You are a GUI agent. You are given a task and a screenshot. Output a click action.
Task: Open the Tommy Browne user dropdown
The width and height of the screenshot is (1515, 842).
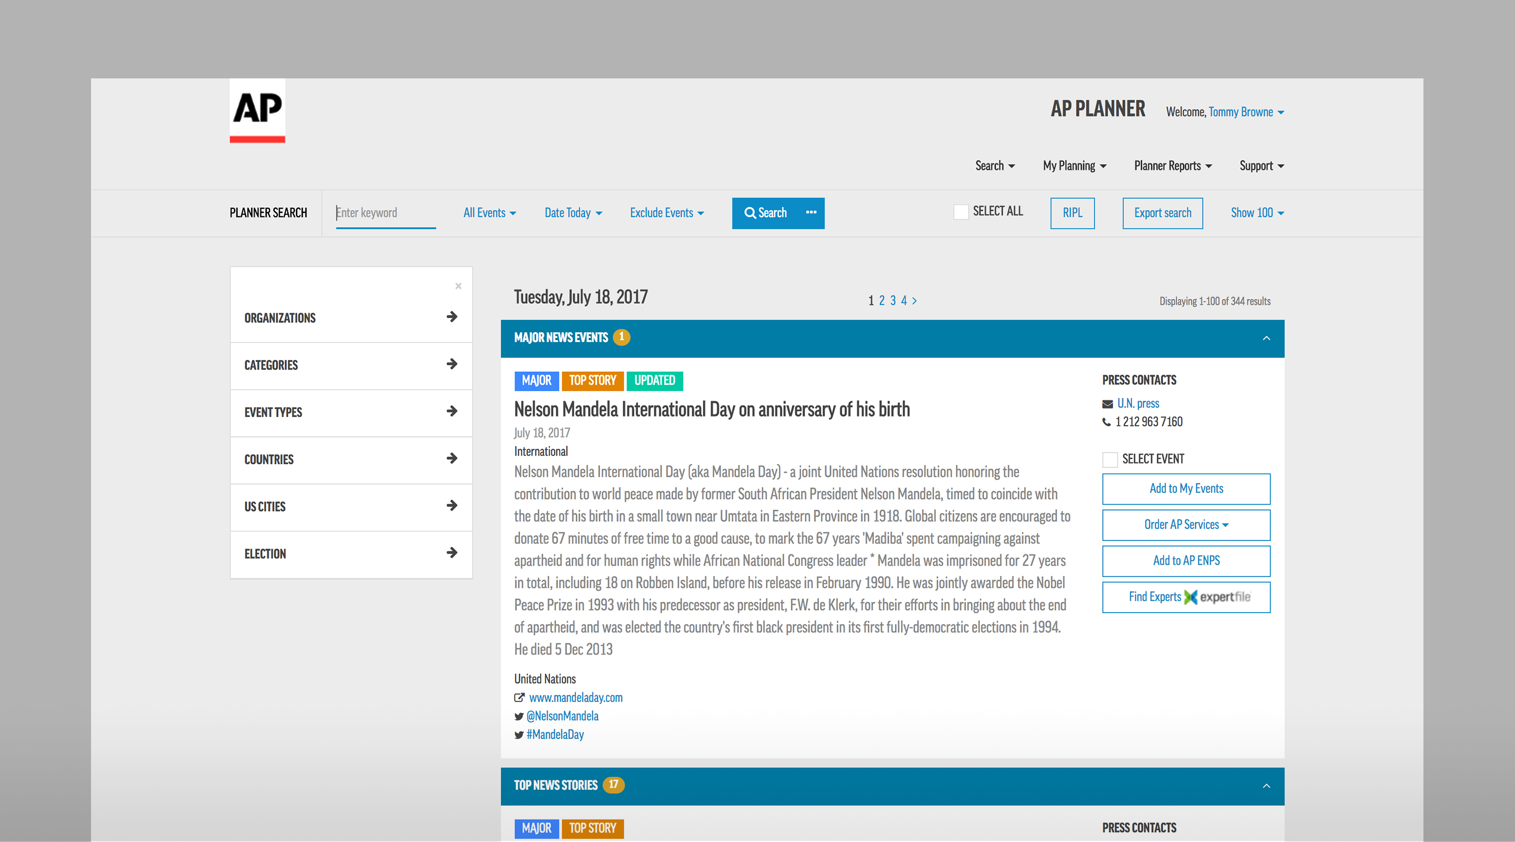tap(1246, 113)
